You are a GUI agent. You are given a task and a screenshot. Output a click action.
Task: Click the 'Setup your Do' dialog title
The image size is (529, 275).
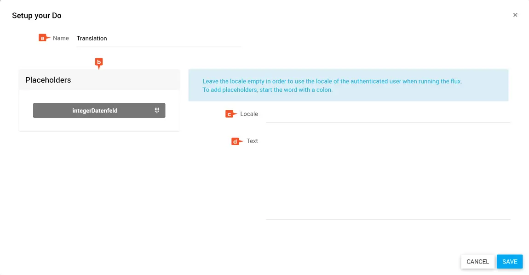tap(37, 16)
